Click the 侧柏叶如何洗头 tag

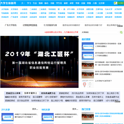(67, 97)
